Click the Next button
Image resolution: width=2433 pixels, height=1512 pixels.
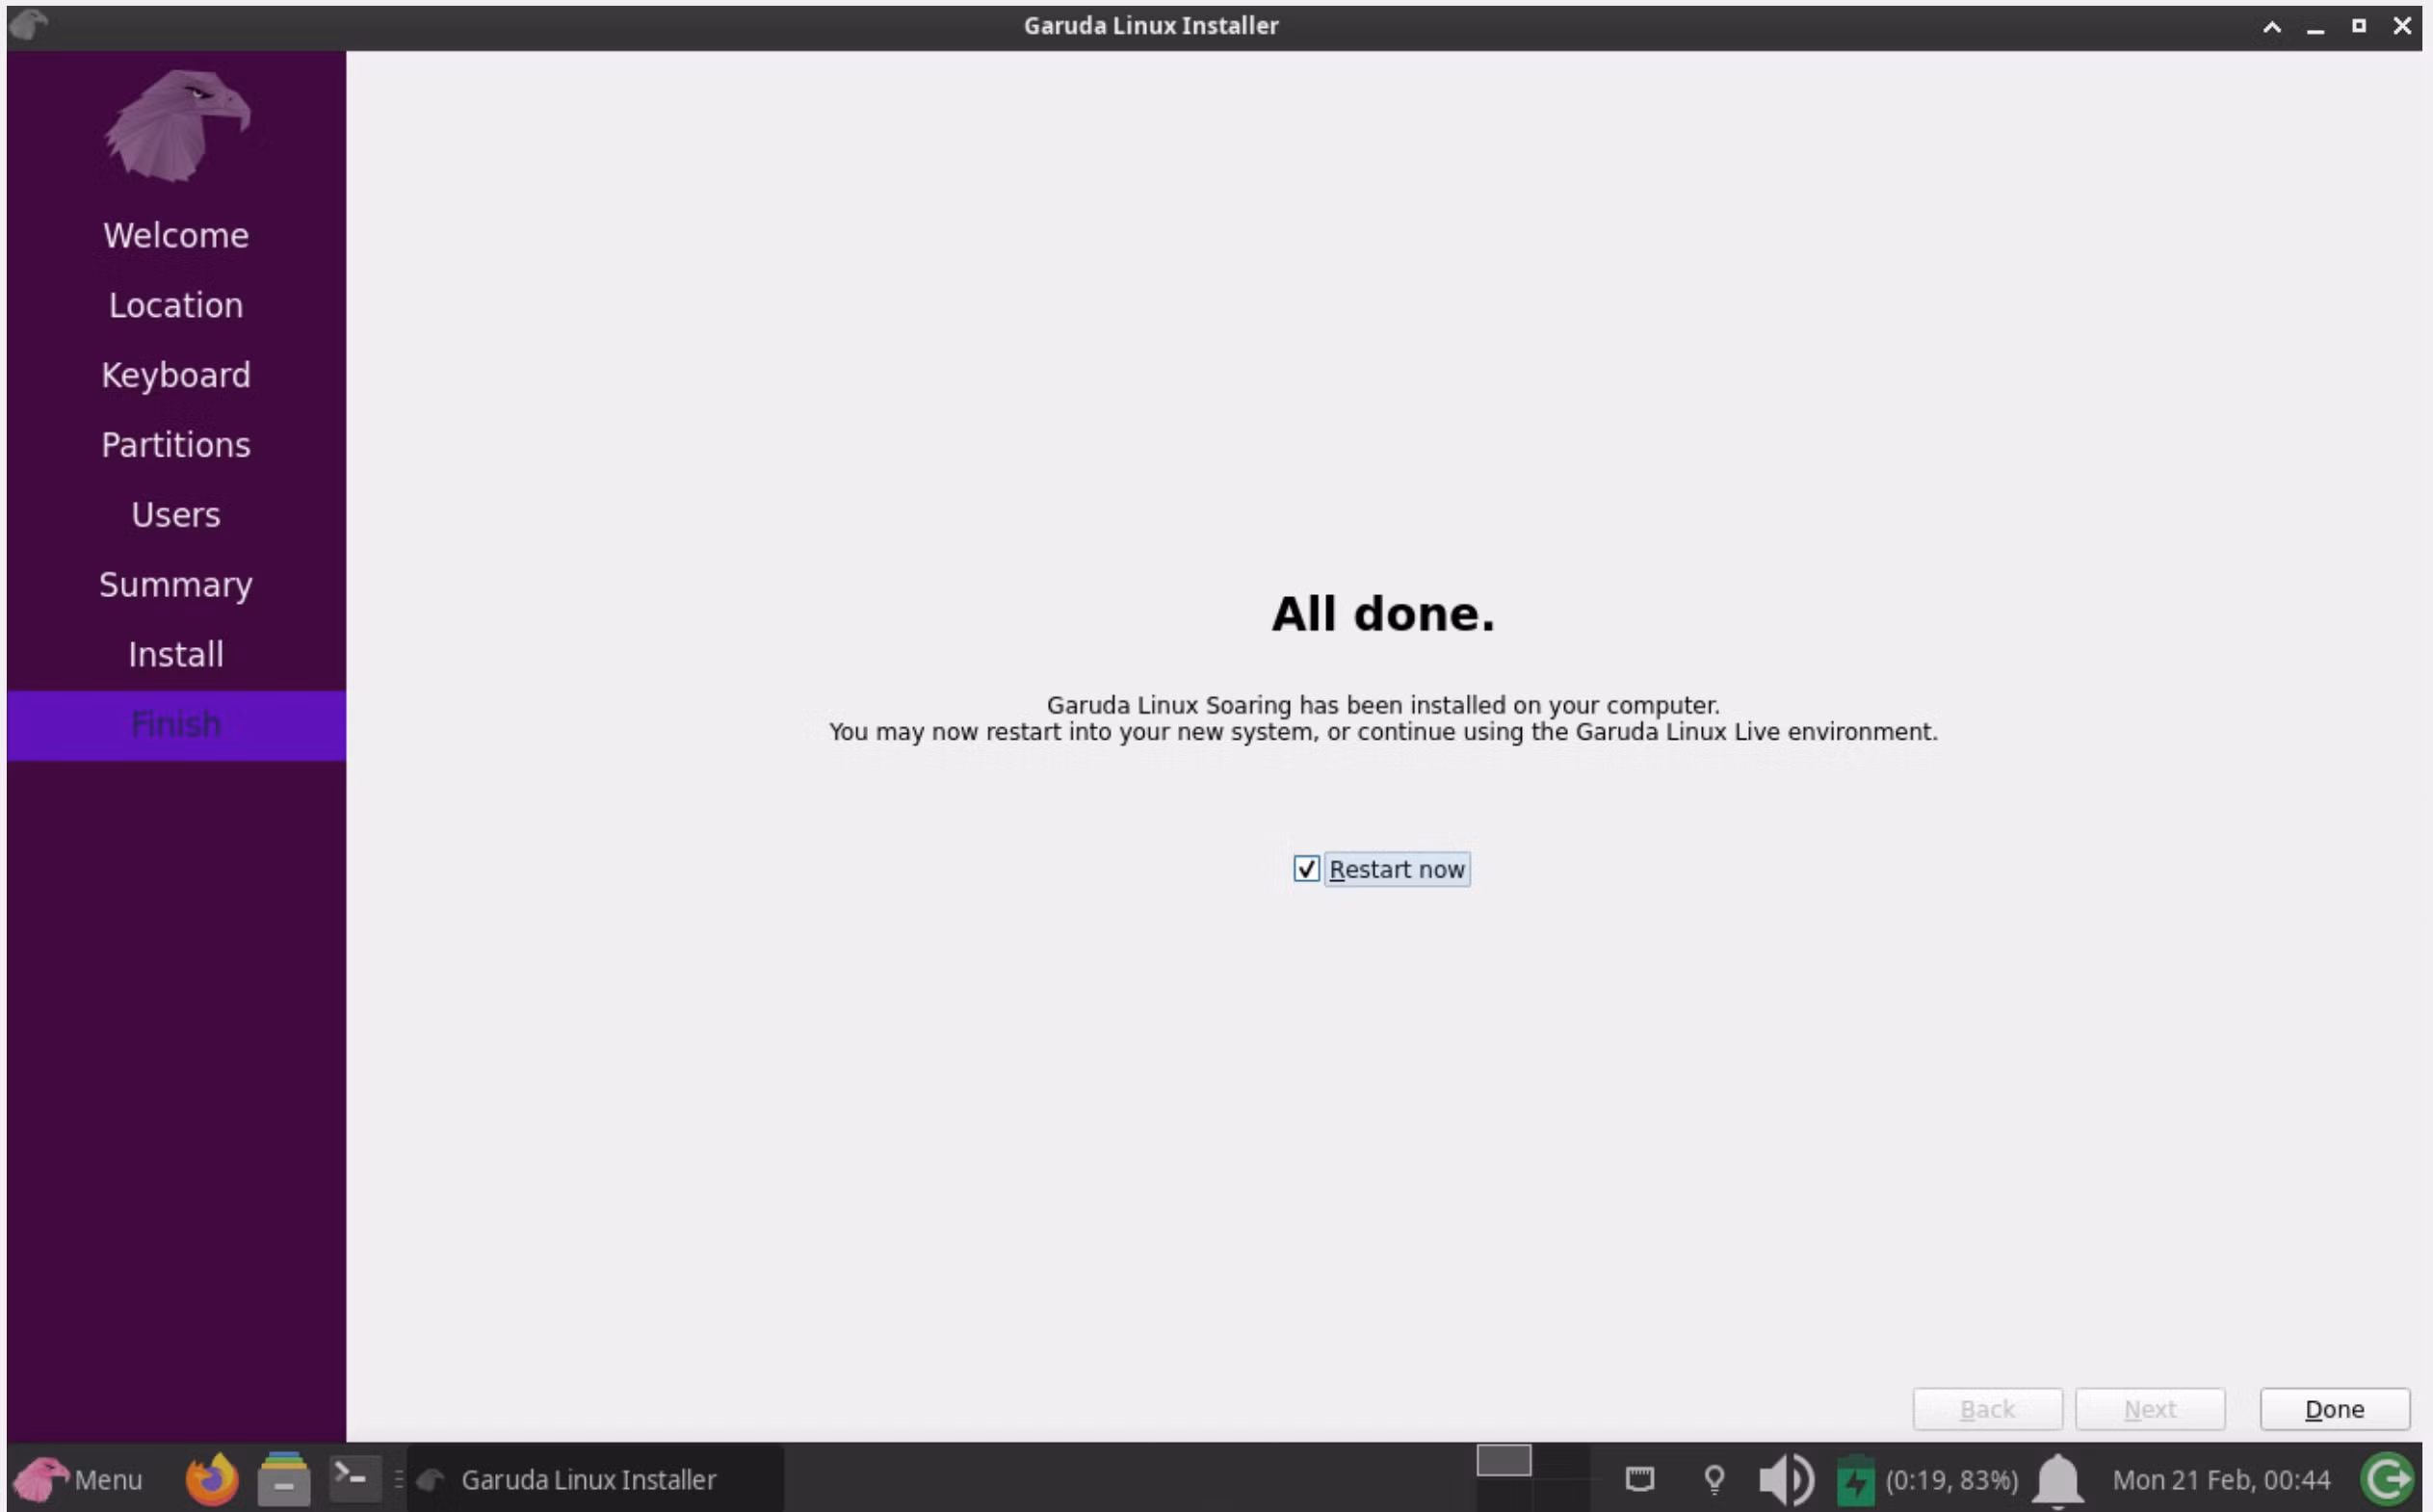2150,1408
